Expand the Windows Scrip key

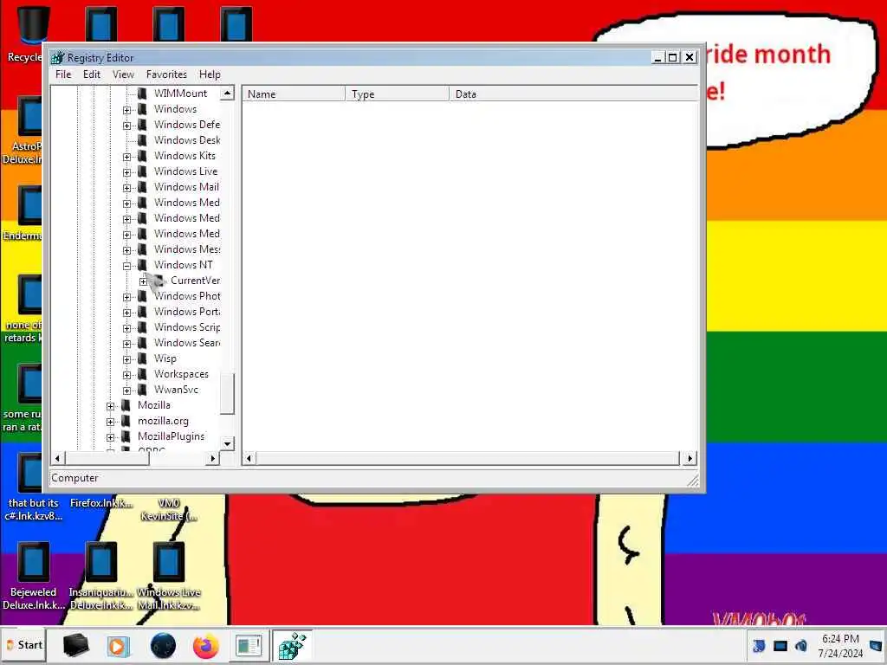tap(126, 328)
